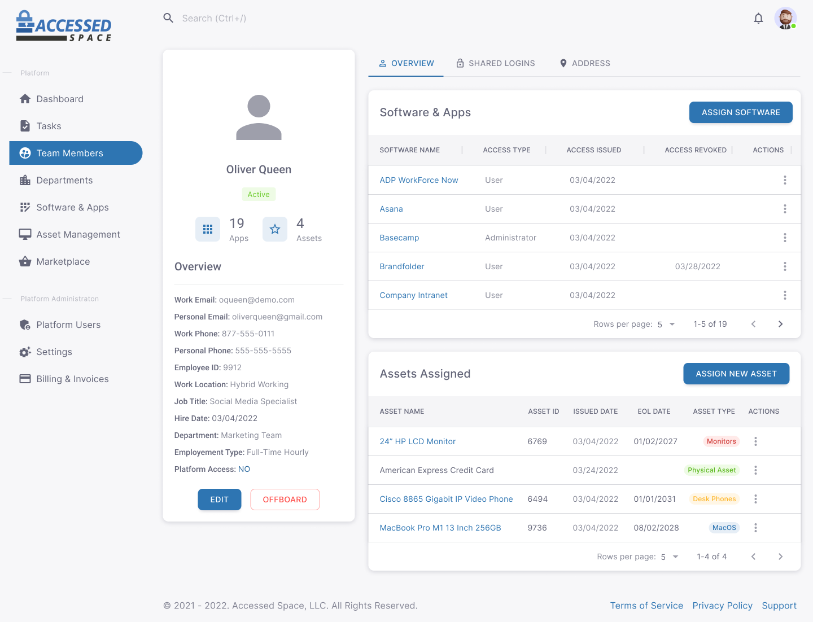This screenshot has width=813, height=622.
Task: Open the Asana software link
Action: pos(391,209)
